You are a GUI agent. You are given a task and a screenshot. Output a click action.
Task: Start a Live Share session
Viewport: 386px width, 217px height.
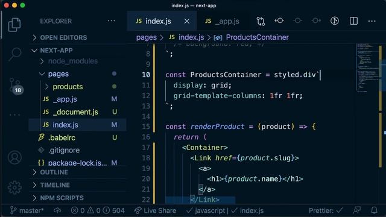tap(155, 210)
